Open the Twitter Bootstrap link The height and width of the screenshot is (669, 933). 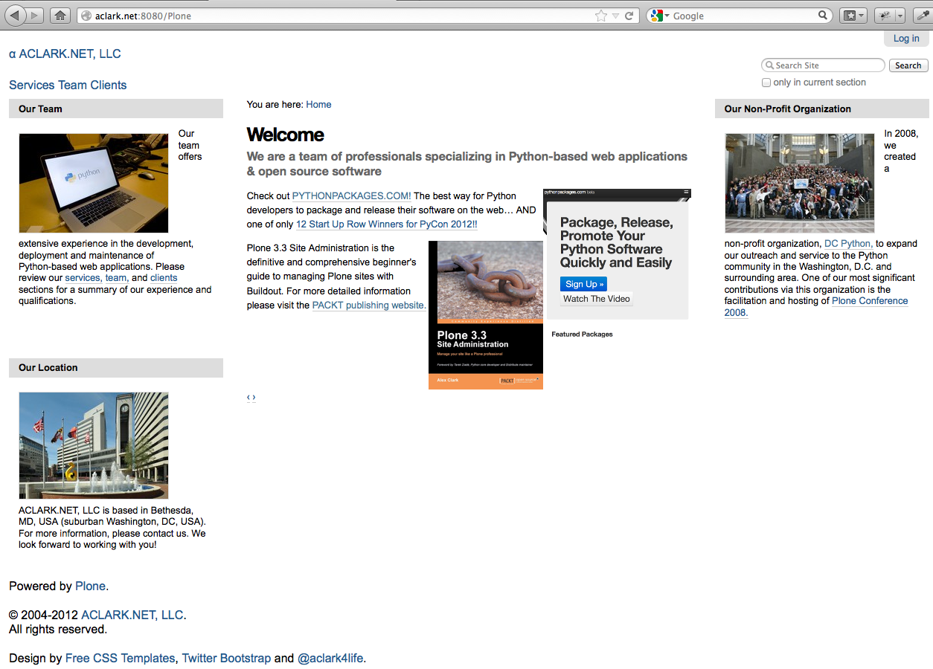point(226,658)
